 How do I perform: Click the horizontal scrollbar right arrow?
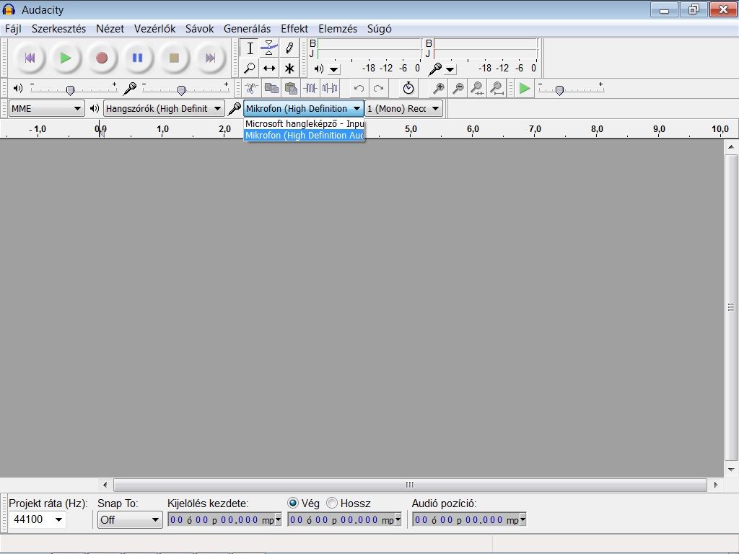click(x=715, y=485)
